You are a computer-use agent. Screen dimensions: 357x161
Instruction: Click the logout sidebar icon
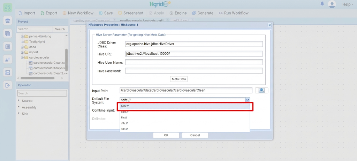(8, 85)
